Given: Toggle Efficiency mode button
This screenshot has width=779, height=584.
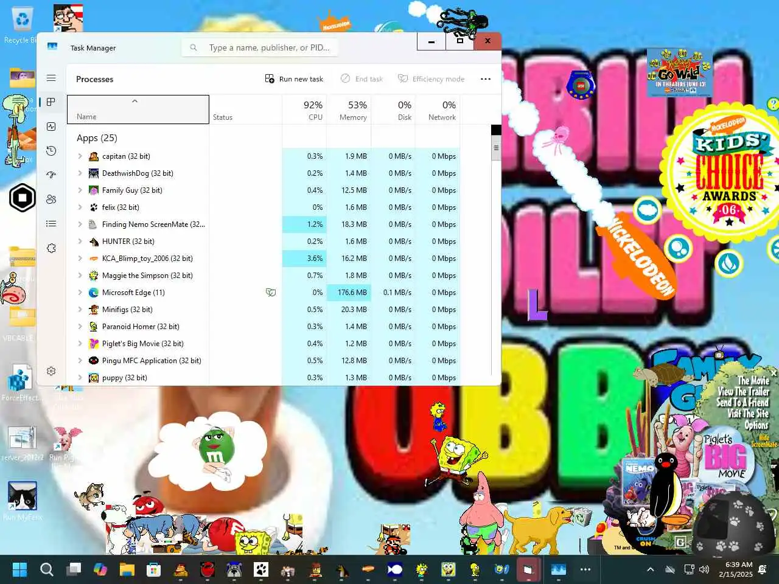Looking at the screenshot, I should pyautogui.click(x=431, y=79).
